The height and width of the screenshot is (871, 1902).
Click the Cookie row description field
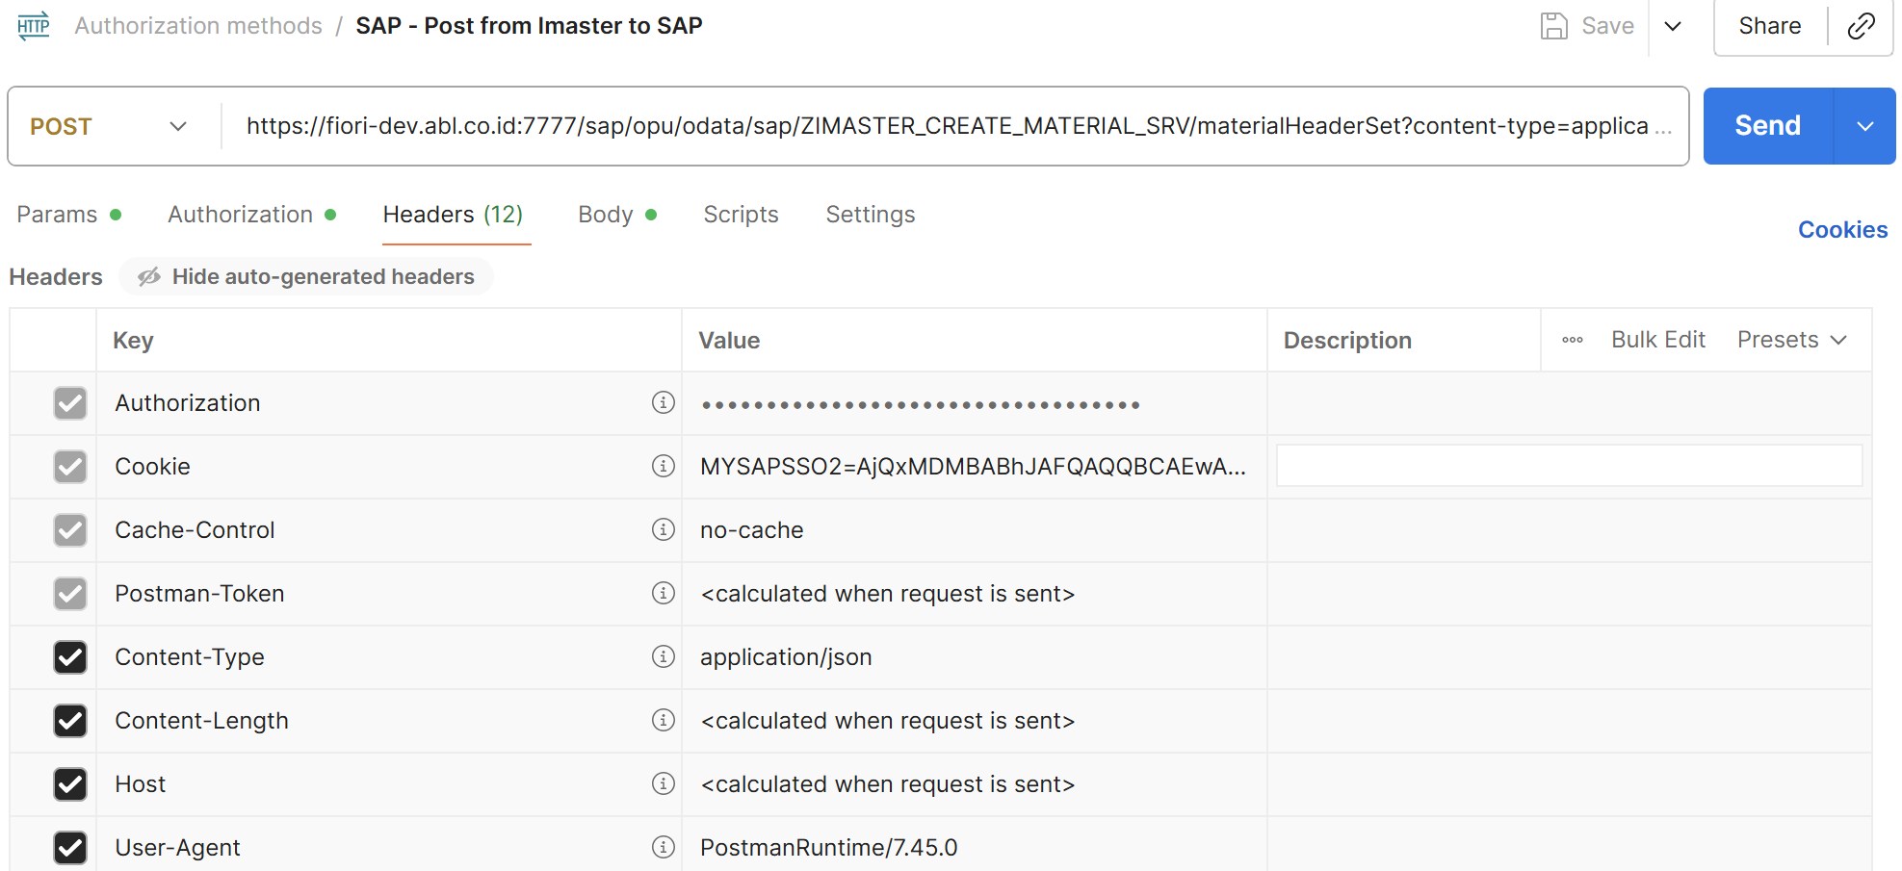point(1569,466)
